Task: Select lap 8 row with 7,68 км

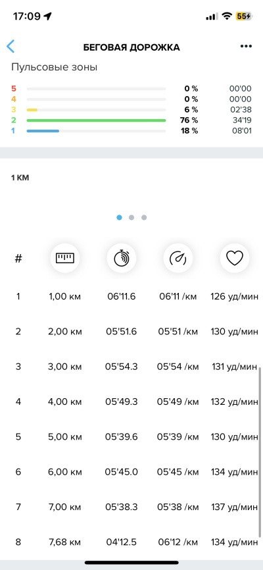Action: tap(131, 542)
